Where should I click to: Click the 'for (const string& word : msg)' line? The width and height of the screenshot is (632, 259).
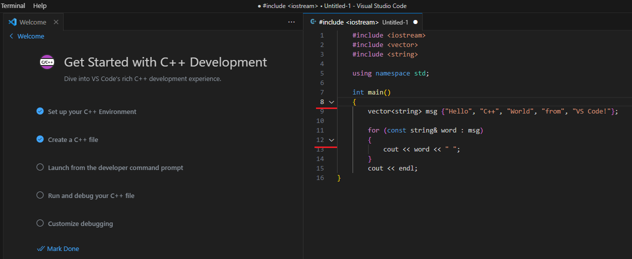tap(425, 130)
